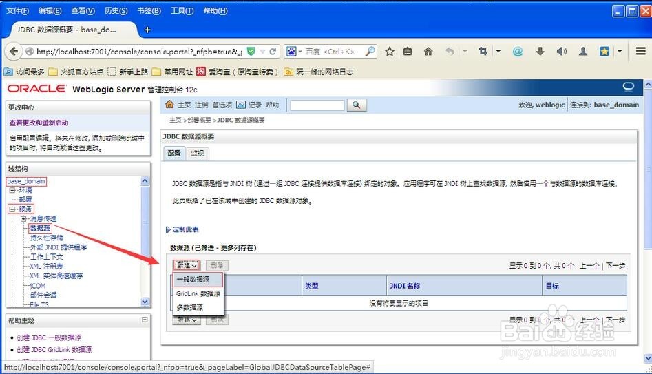The image size is (652, 374).
Task: Sort the table by JNDI 名称 column
Action: 405,286
